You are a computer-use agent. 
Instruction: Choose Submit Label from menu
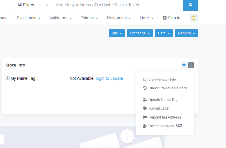tap(165, 108)
